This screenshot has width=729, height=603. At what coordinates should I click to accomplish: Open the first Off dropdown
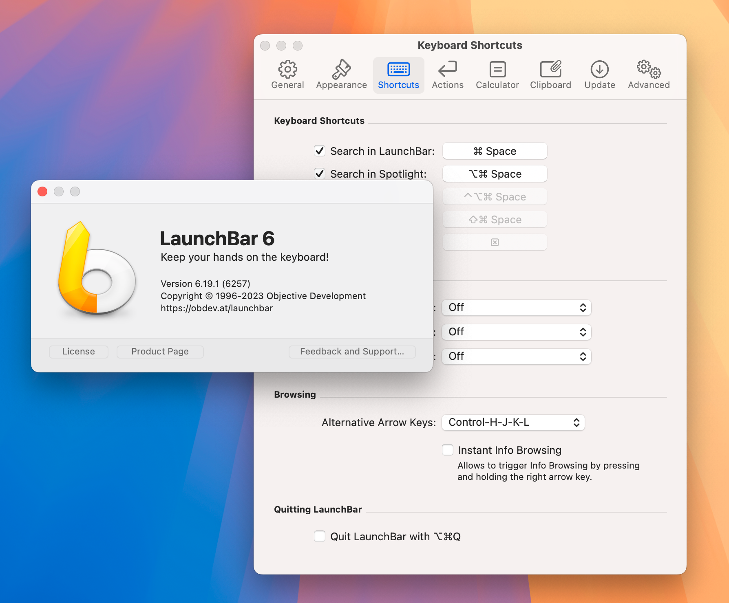click(x=516, y=308)
